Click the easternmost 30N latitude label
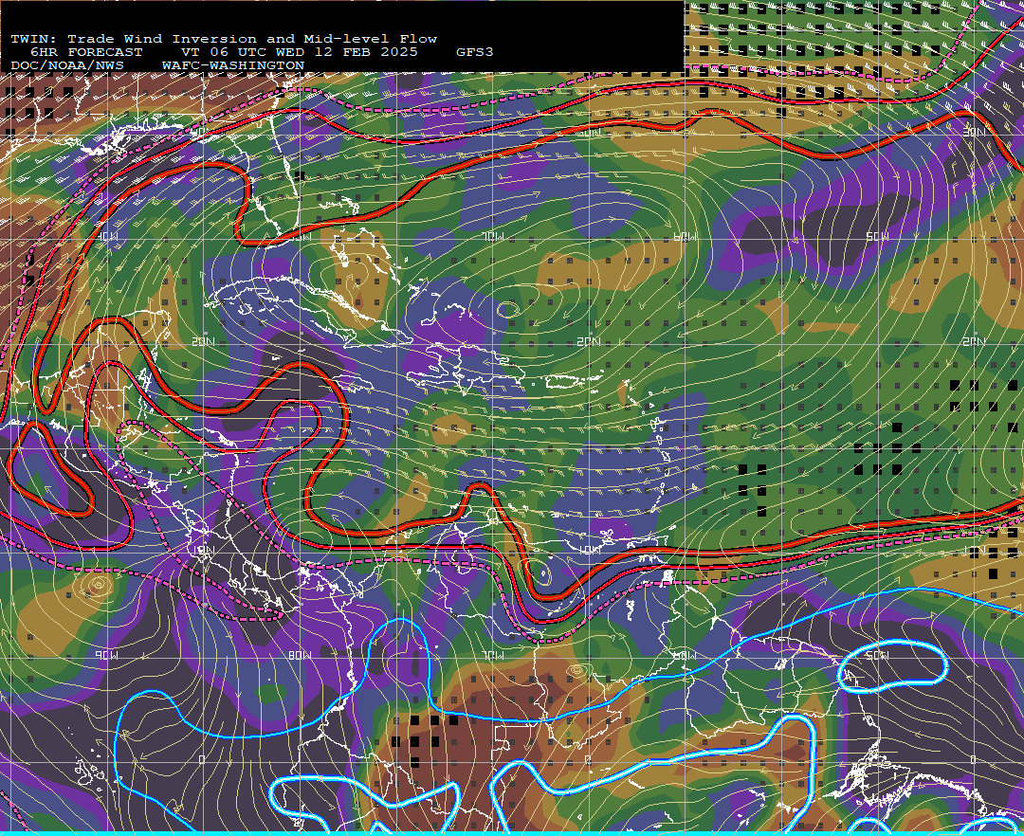 (x=974, y=133)
